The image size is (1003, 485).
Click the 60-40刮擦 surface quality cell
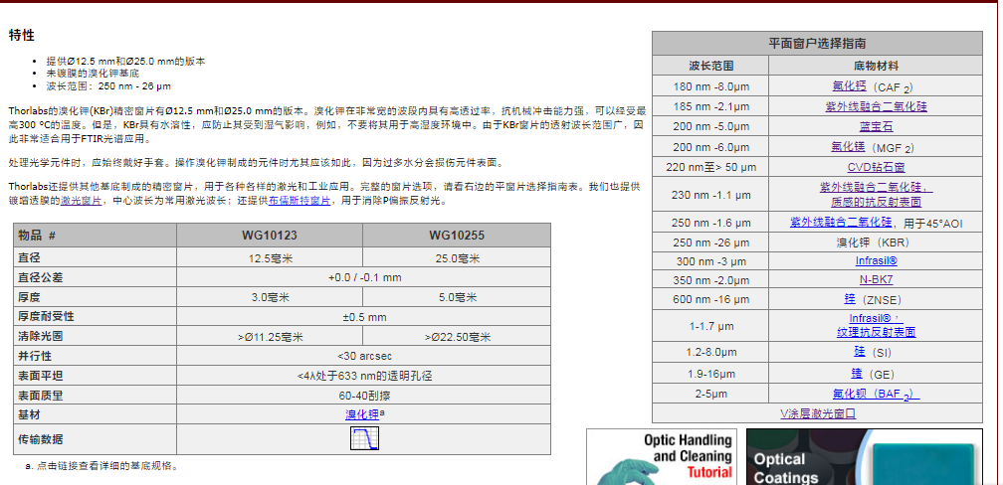[363, 396]
